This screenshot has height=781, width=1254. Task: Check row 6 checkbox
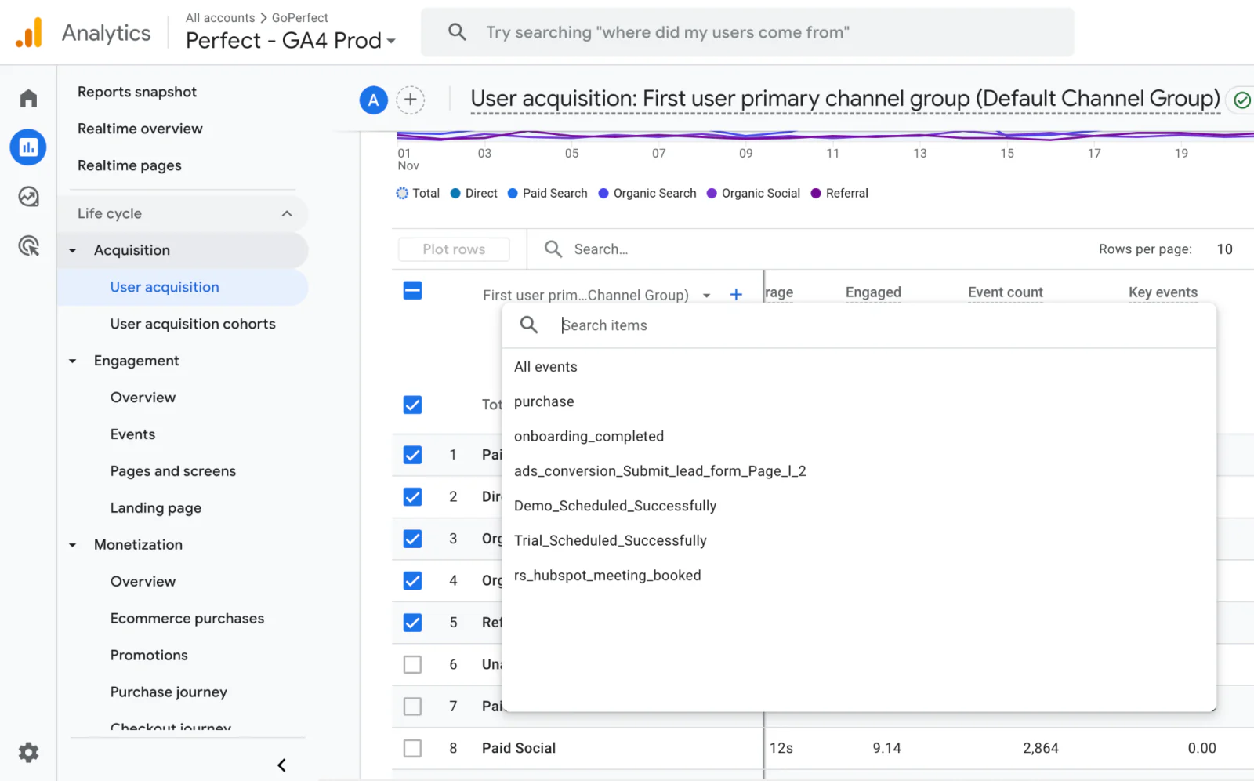click(412, 664)
